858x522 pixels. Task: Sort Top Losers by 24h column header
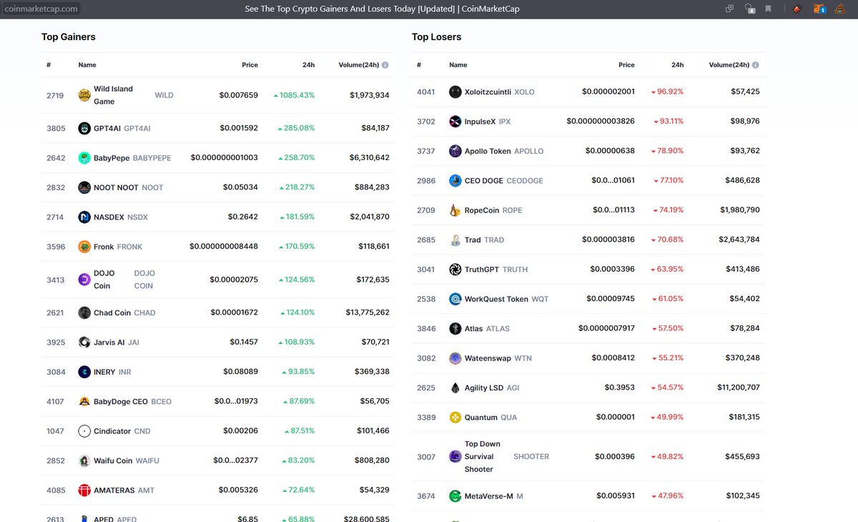click(677, 65)
